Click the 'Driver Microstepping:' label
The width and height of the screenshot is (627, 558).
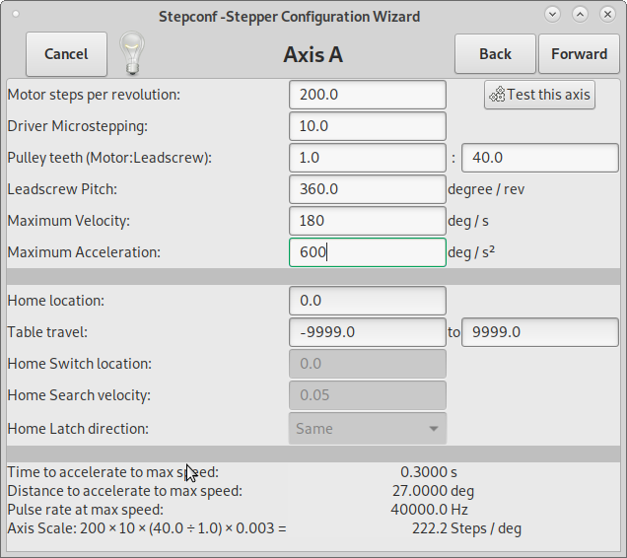(x=78, y=126)
